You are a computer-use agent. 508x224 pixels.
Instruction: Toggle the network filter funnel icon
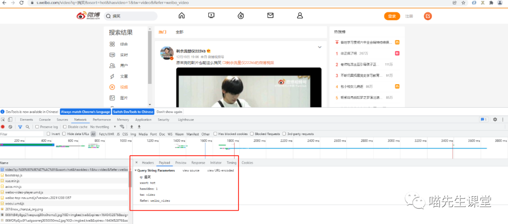point(20,127)
